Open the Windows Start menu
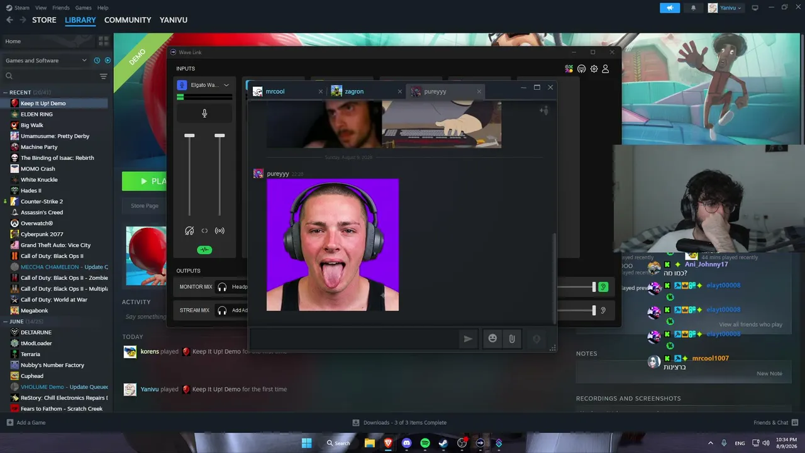 click(x=306, y=443)
